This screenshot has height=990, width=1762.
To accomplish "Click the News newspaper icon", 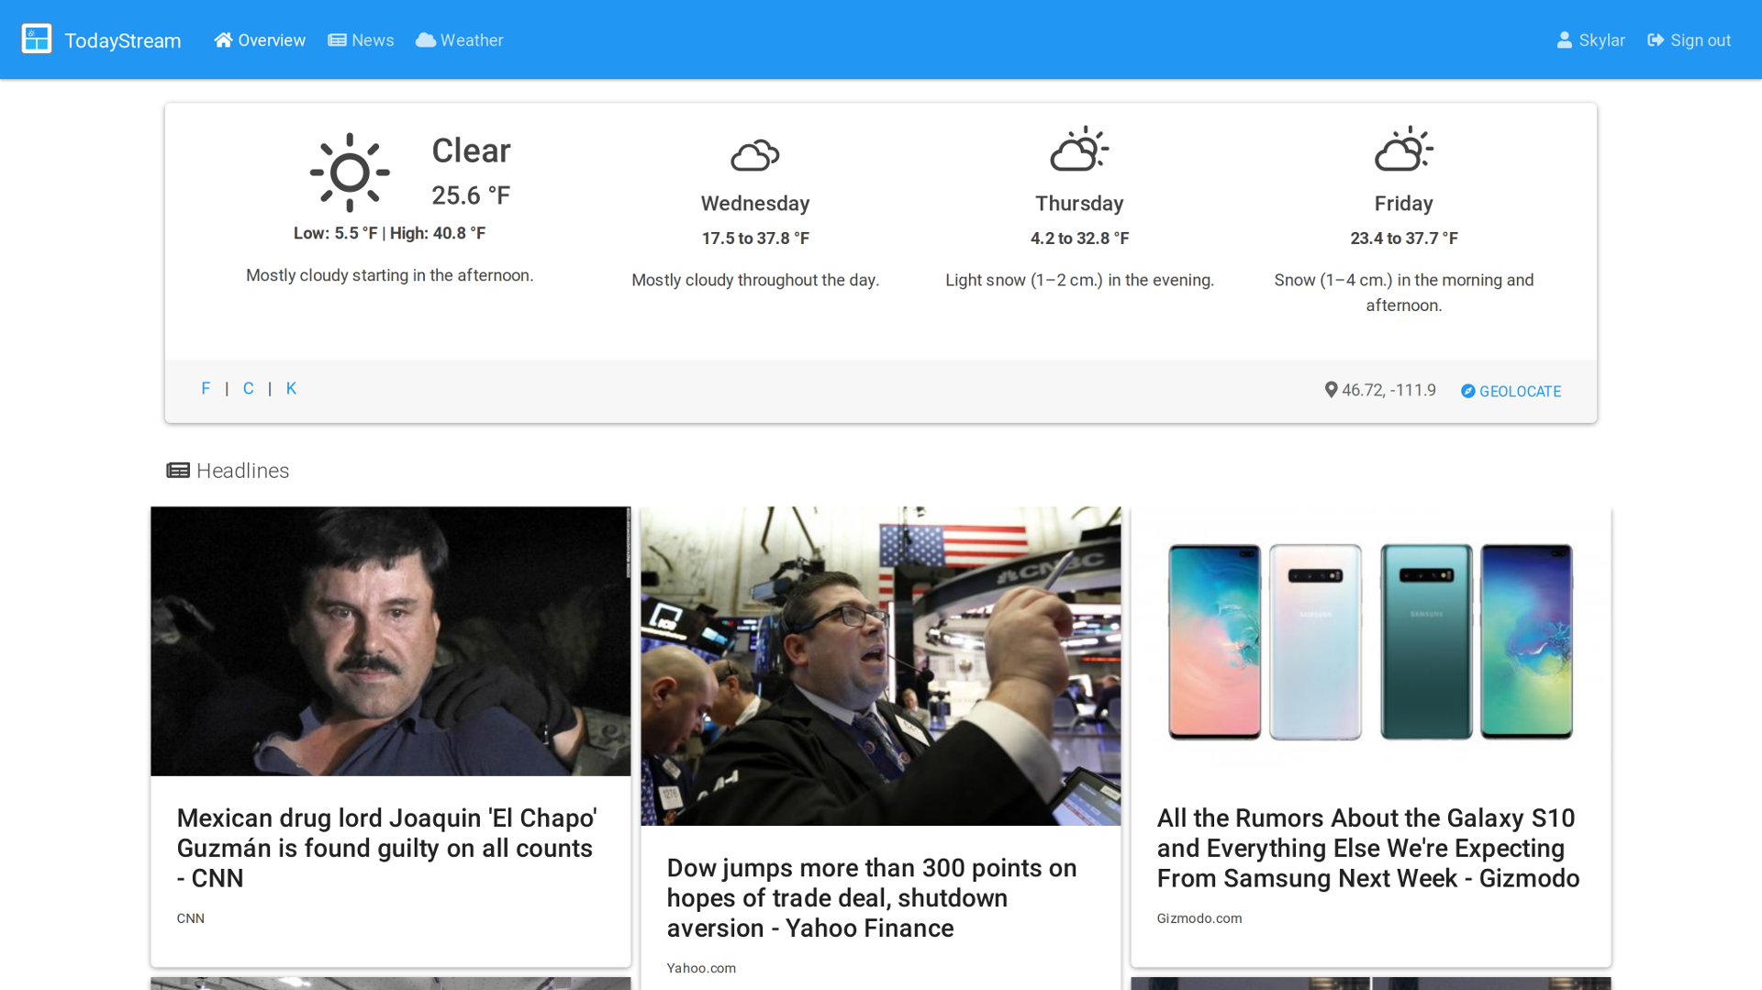I will pos(337,40).
